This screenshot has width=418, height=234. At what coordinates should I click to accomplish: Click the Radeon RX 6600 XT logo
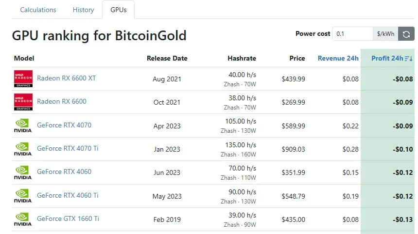pos(23,78)
